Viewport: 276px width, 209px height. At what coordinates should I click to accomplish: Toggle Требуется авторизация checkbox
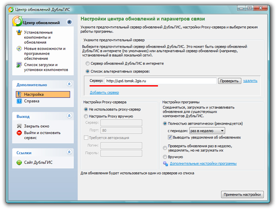click(x=86, y=137)
